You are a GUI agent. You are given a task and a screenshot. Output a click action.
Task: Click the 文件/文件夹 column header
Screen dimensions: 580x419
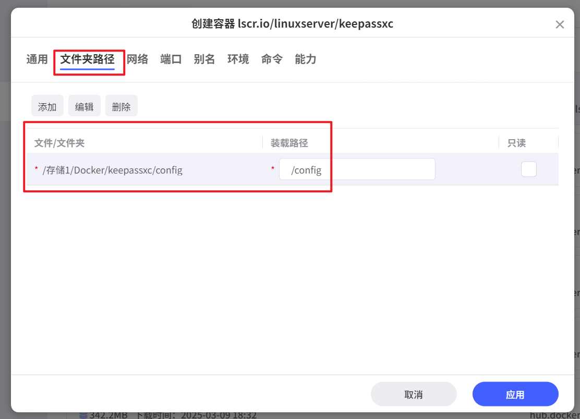click(x=59, y=143)
